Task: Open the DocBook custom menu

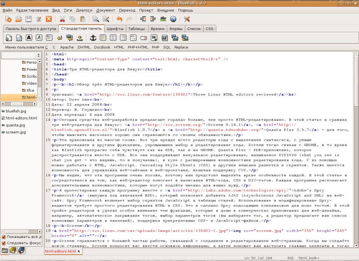Action: 102,47
